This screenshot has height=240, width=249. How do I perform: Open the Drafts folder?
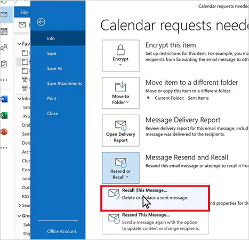[26, 125]
